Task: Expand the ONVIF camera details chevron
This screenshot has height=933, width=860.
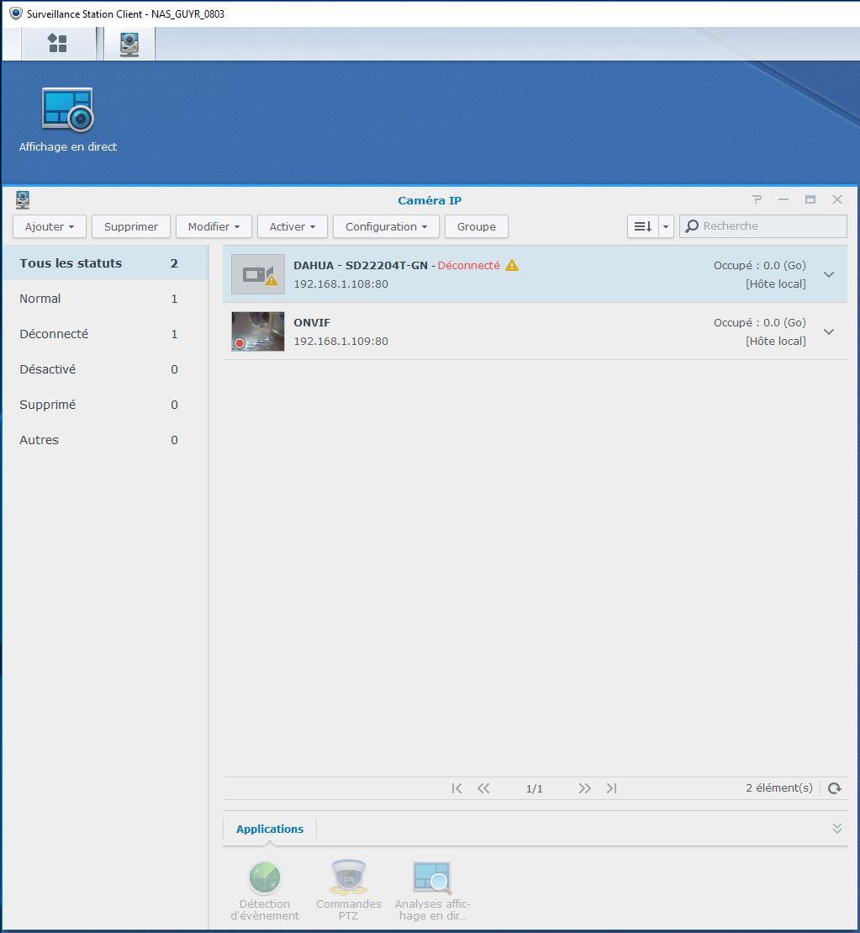Action: pos(829,331)
